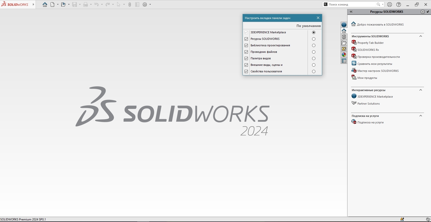Screen dimensions: 431x222
Task: Open the Welcome home icon in top toolbar
Action: click(x=45, y=5)
